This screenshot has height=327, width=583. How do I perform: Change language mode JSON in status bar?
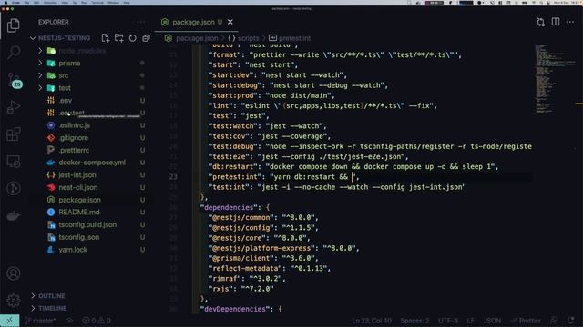coord(492,321)
